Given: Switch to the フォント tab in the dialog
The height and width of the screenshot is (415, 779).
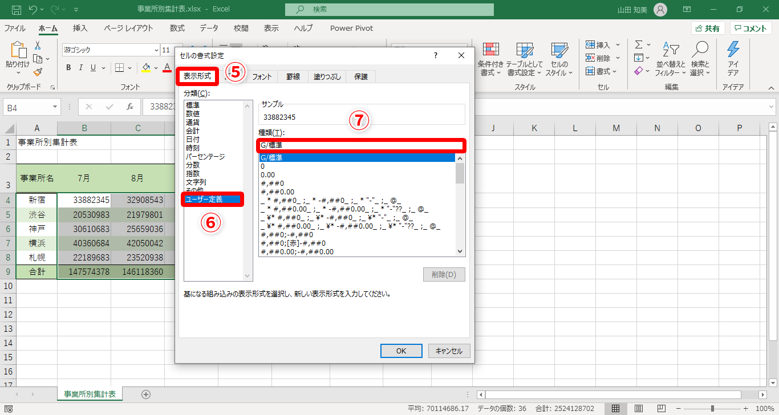Looking at the screenshot, I should [x=262, y=76].
